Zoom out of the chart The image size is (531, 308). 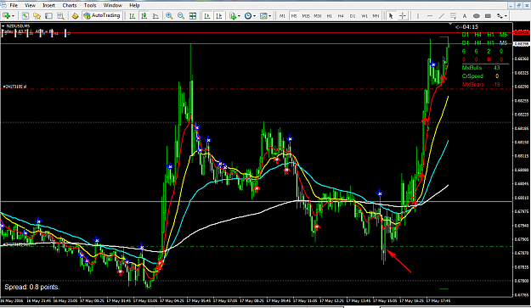tap(181, 16)
